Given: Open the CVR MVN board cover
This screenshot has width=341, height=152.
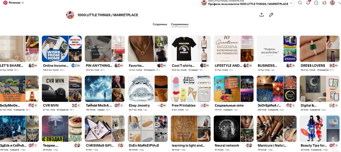Looking at the screenshot, I should (x=62, y=89).
